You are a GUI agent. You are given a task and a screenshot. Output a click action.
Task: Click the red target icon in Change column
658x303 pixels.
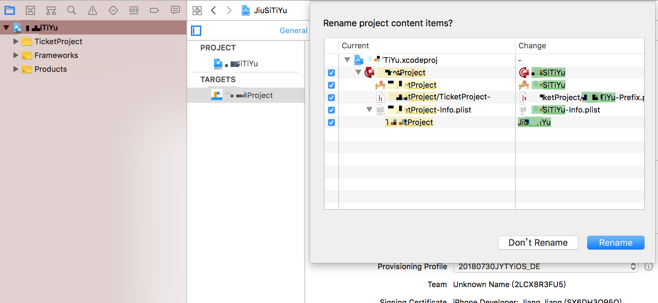tap(524, 72)
